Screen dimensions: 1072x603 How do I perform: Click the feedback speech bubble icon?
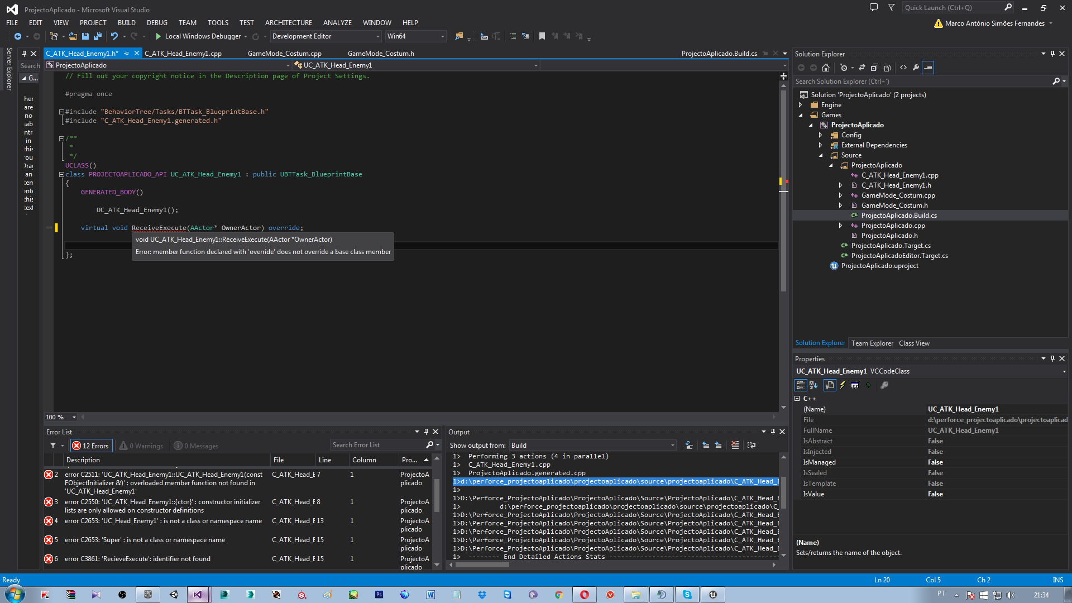point(874,8)
